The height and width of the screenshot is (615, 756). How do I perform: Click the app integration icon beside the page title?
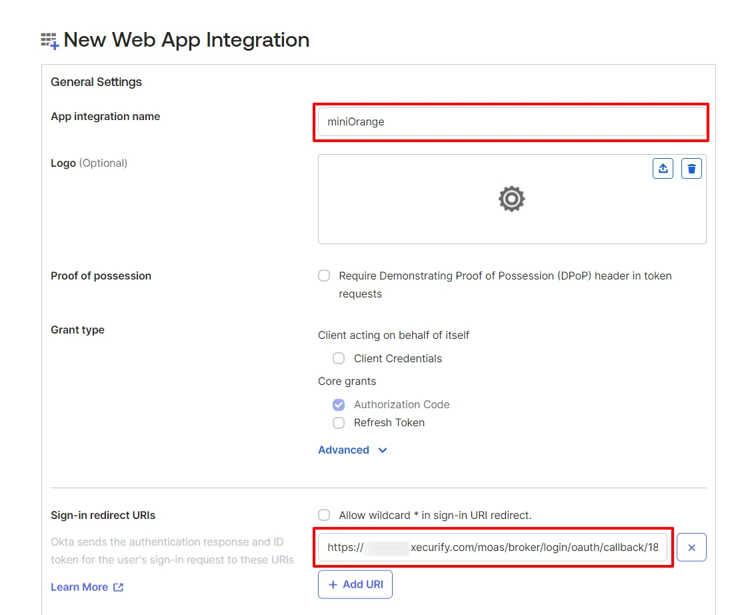tap(49, 39)
